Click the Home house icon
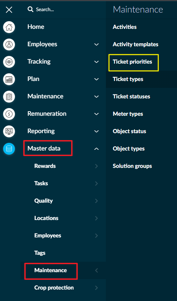The image size is (177, 301). (9, 27)
